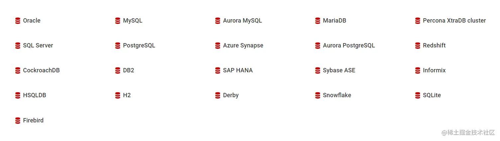Select the SQL Server entry
The width and height of the screenshot is (500, 141).
point(38,45)
